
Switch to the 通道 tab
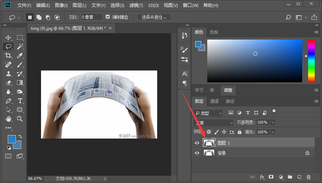tap(215, 101)
